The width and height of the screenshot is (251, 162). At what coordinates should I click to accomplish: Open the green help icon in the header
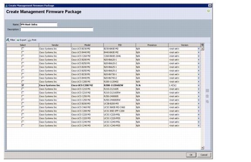[x=208, y=11]
